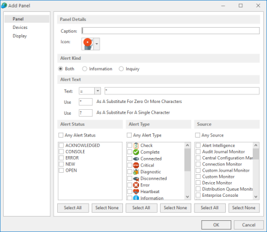
Task: Enable the Any Alert Status checkbox
Action: point(61,135)
